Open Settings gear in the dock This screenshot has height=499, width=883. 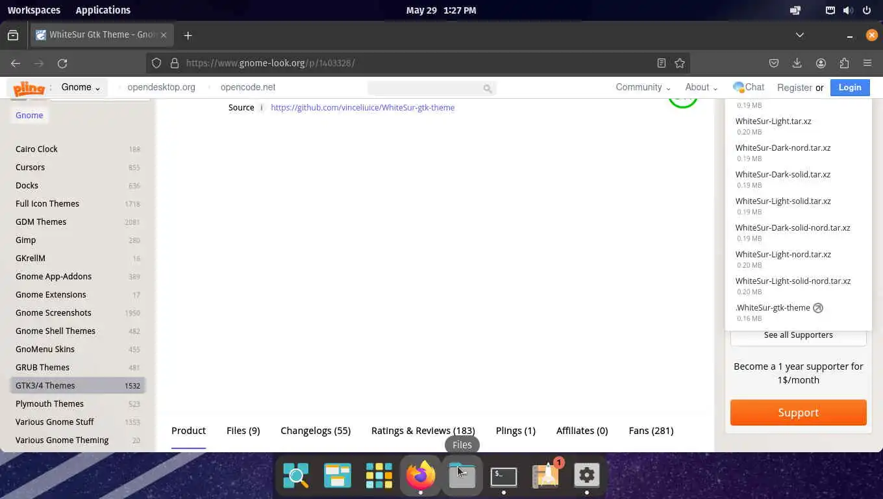tap(586, 476)
